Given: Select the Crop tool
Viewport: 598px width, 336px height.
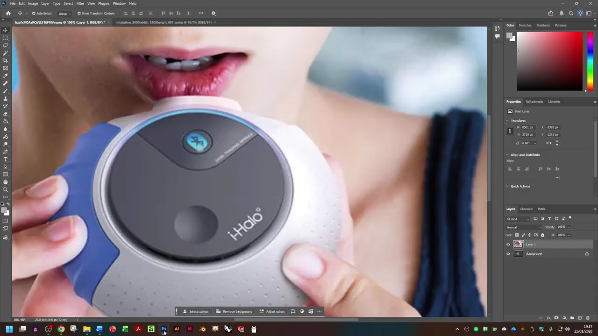Looking at the screenshot, I should pos(6,61).
